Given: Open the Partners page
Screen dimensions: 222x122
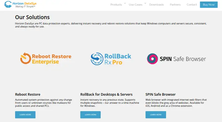Looking at the screenshot, I should (175, 5).
